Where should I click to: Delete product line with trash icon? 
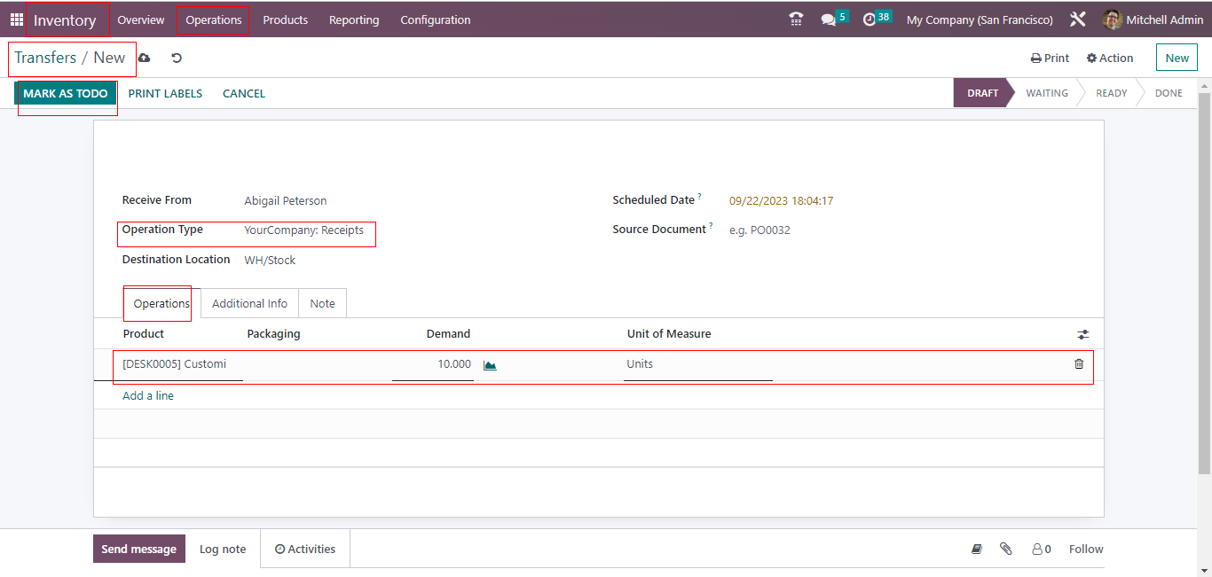tap(1079, 363)
